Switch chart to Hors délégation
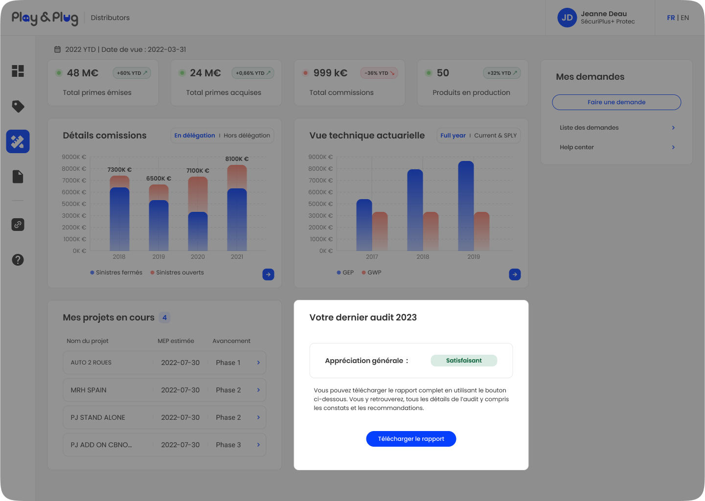 247,136
